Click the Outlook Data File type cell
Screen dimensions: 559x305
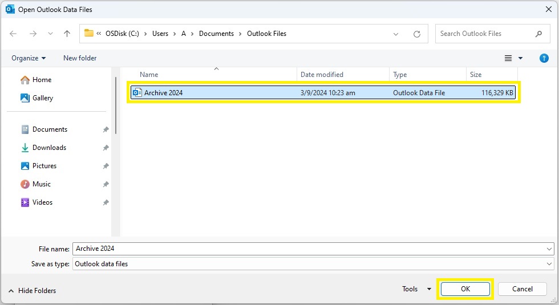pos(419,92)
